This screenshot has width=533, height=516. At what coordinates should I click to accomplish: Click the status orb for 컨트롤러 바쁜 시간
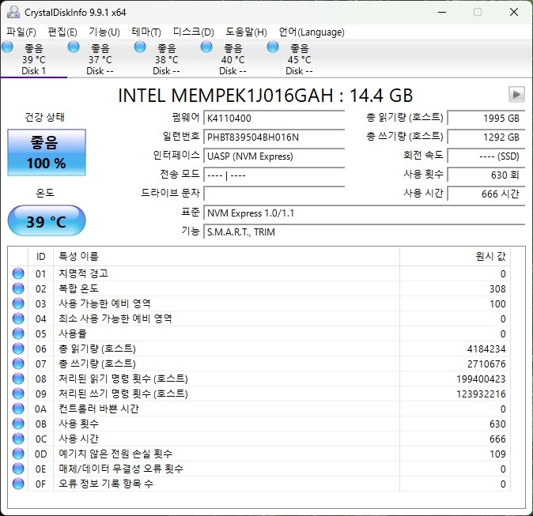point(18,409)
